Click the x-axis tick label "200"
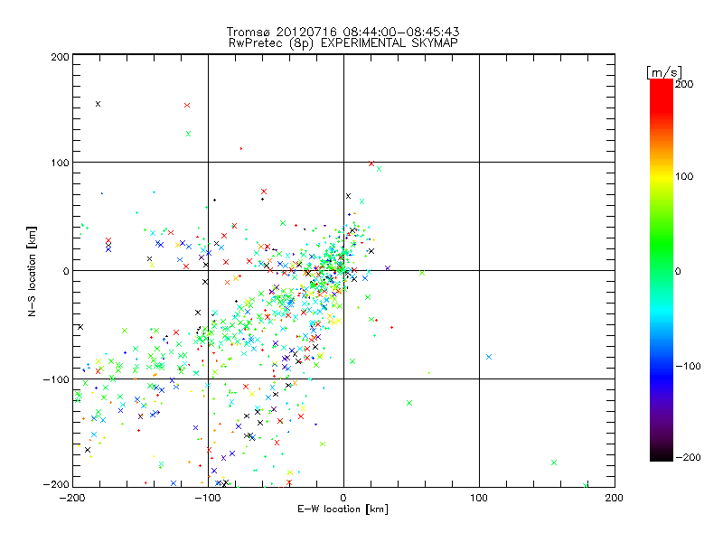Screen dimensions: 723x542 (615, 498)
